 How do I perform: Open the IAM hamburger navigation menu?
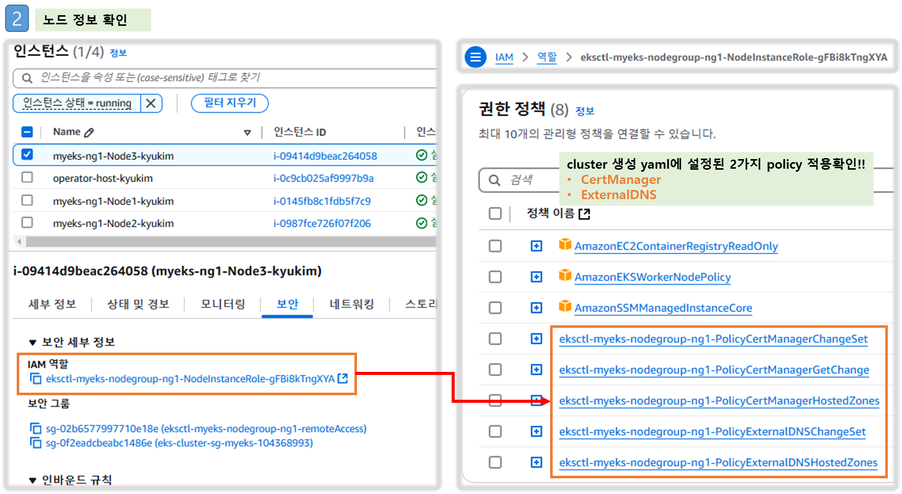476,57
